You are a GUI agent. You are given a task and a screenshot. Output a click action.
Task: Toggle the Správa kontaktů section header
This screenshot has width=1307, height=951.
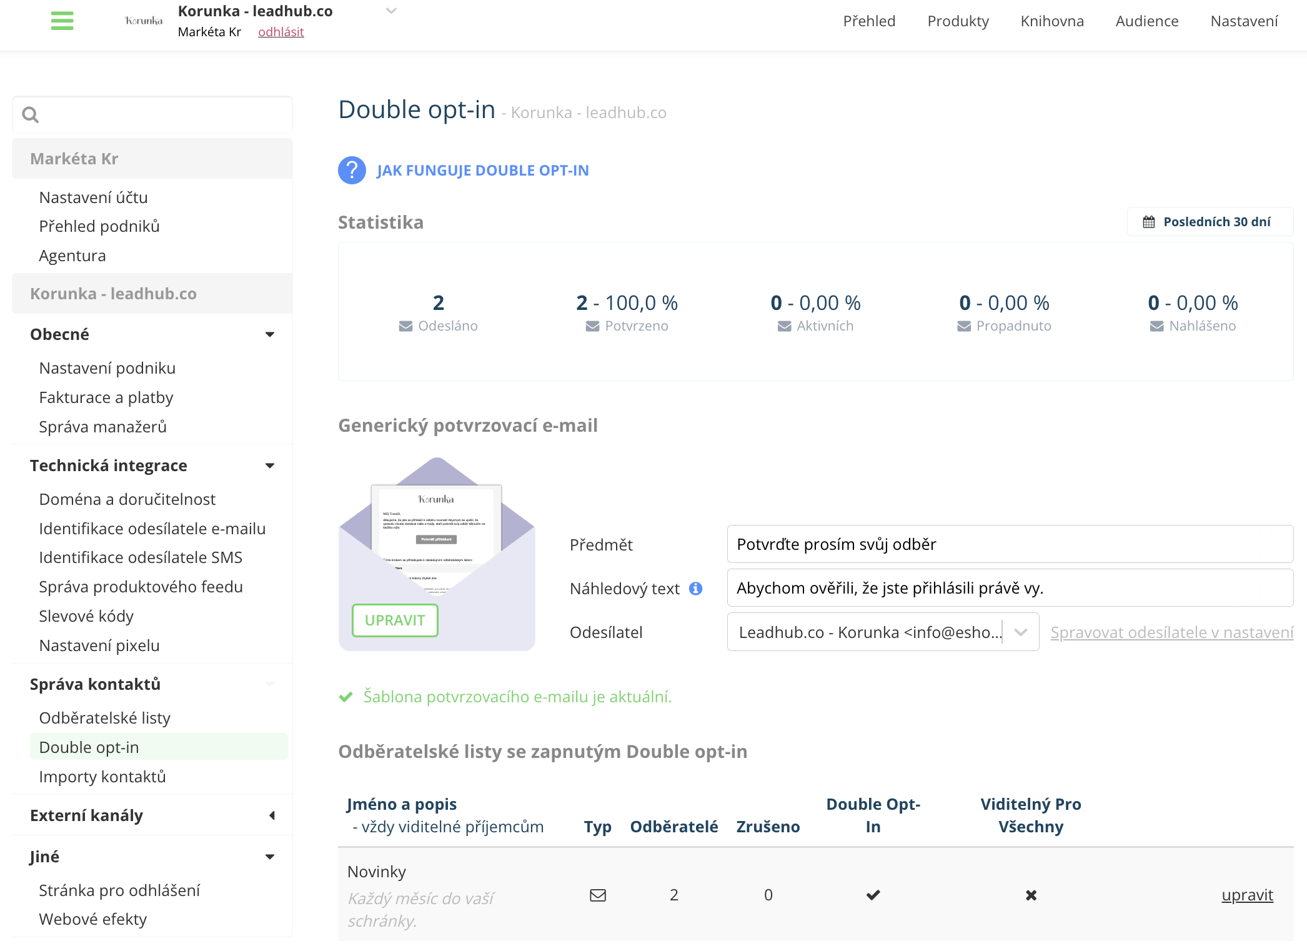coord(152,684)
